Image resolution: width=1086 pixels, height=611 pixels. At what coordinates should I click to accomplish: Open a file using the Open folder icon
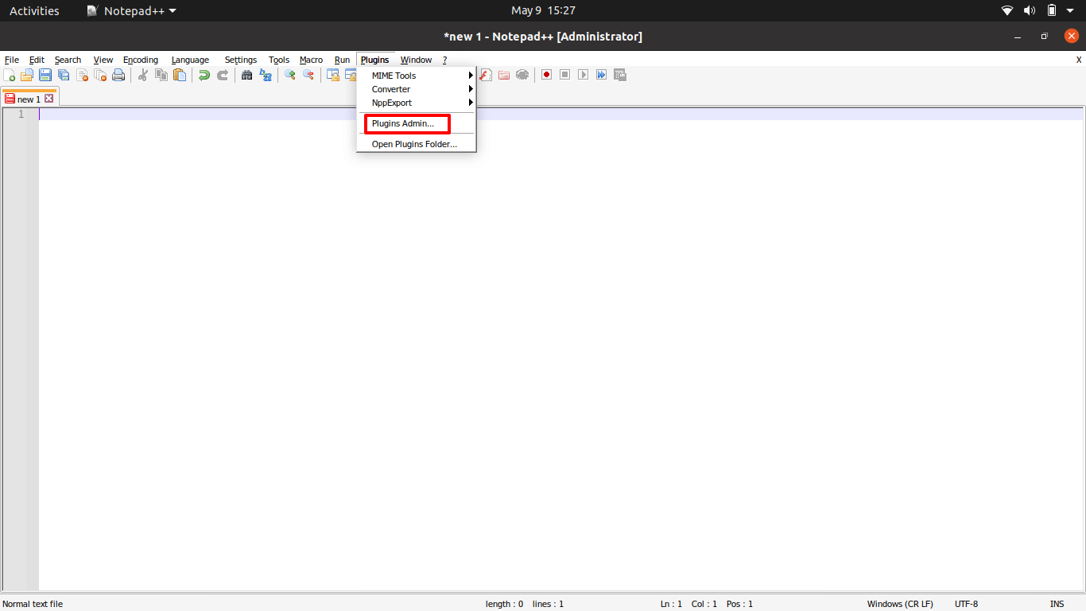[x=26, y=75]
